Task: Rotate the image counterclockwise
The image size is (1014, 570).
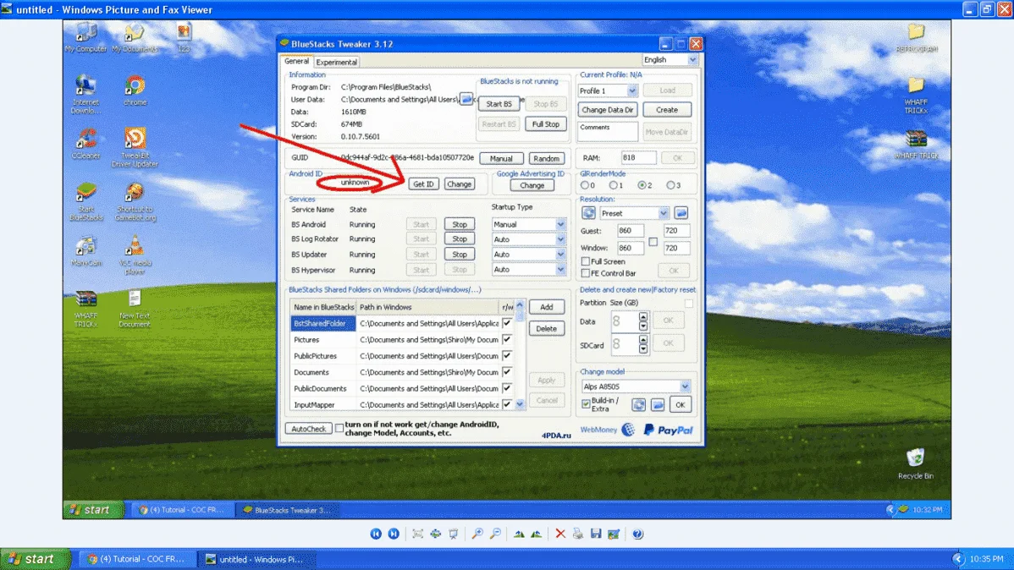Action: click(537, 534)
